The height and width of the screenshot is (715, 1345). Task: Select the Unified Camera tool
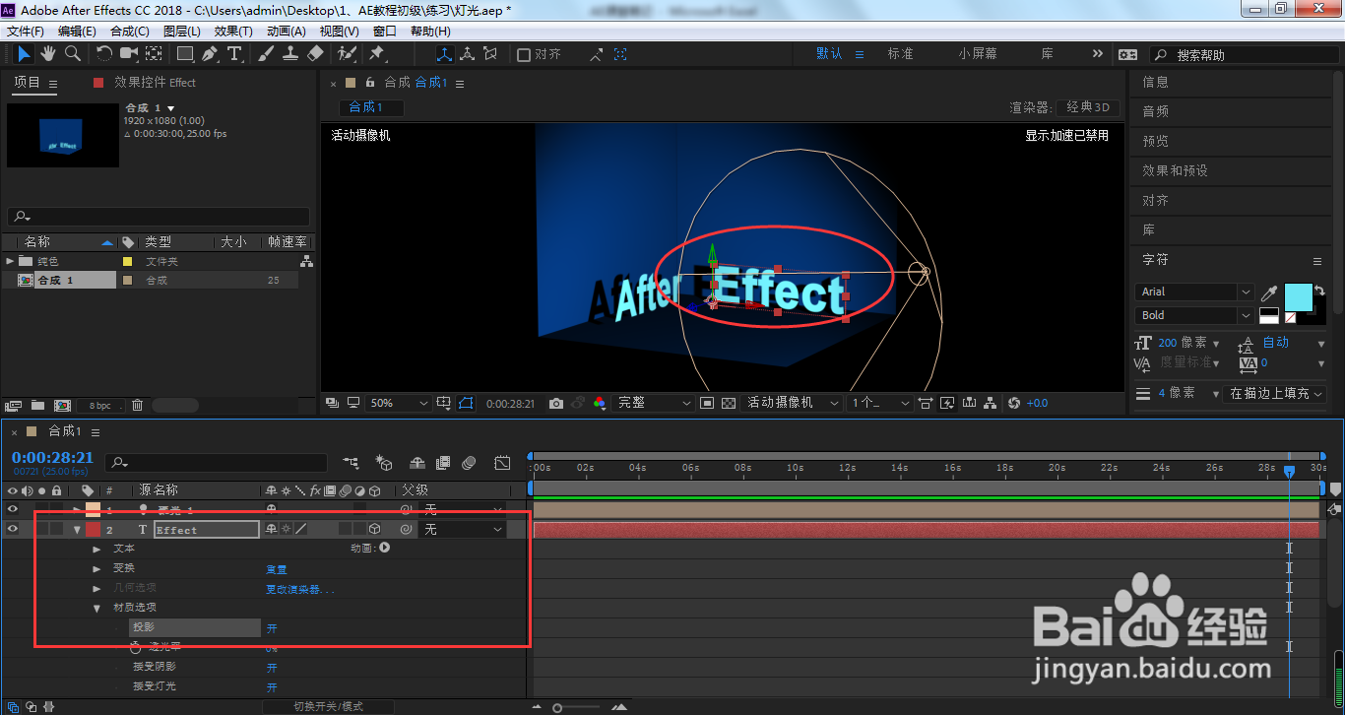tap(129, 53)
